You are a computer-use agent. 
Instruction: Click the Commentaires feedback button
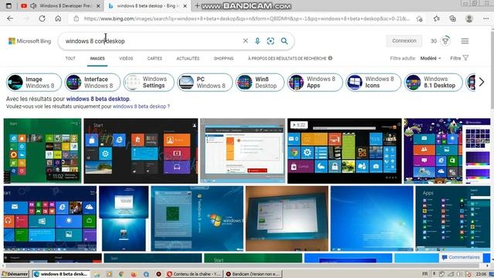click(461, 257)
